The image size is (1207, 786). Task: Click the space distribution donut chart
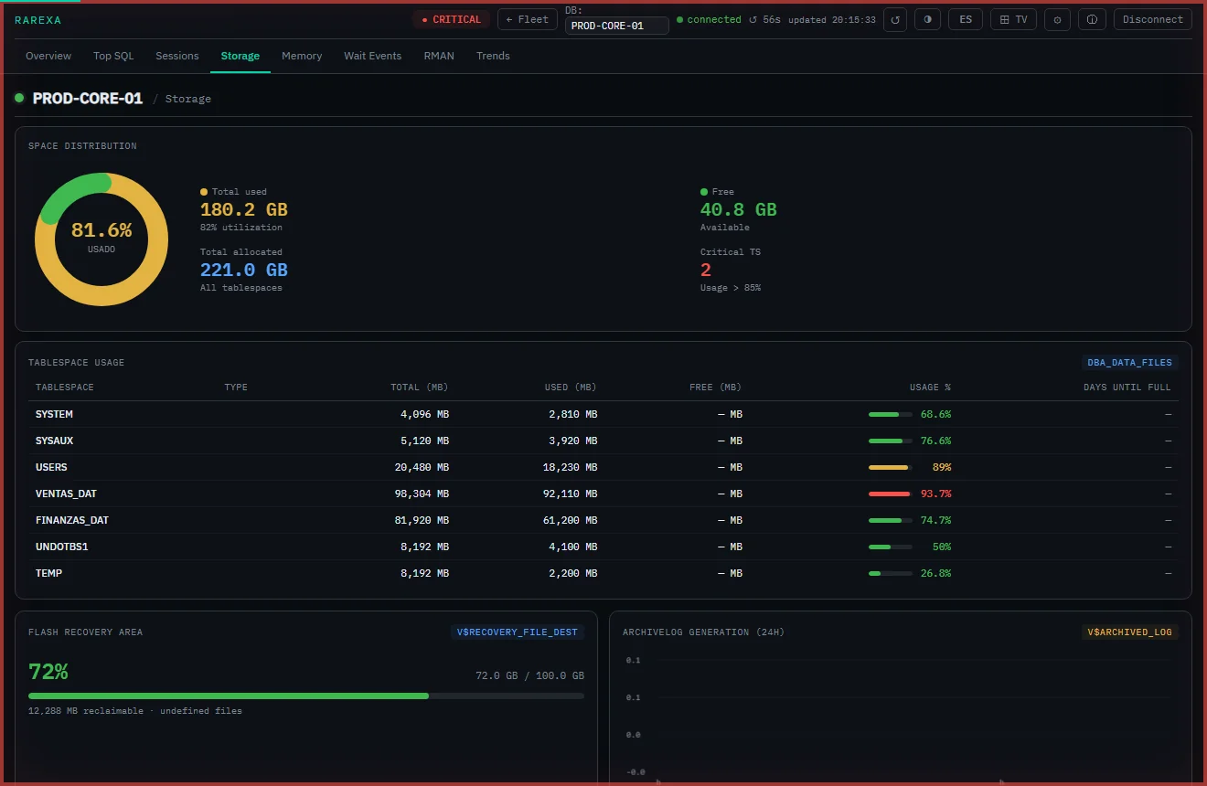[x=101, y=239]
